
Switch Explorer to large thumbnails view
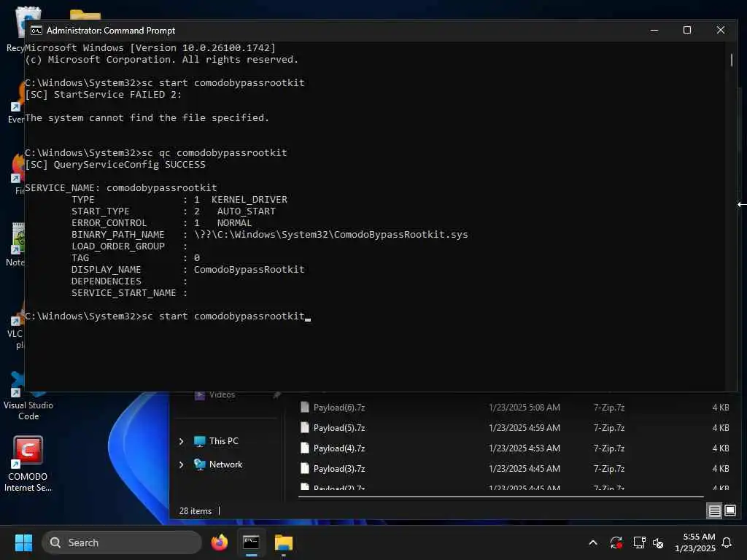729,511
